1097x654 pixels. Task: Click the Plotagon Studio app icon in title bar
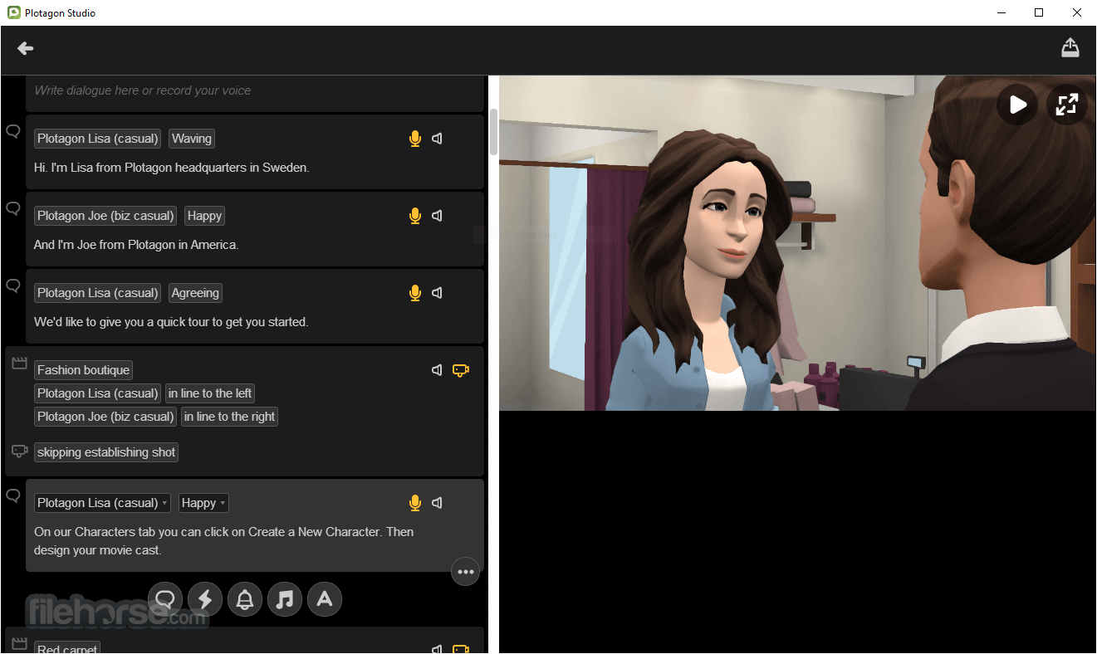point(14,12)
